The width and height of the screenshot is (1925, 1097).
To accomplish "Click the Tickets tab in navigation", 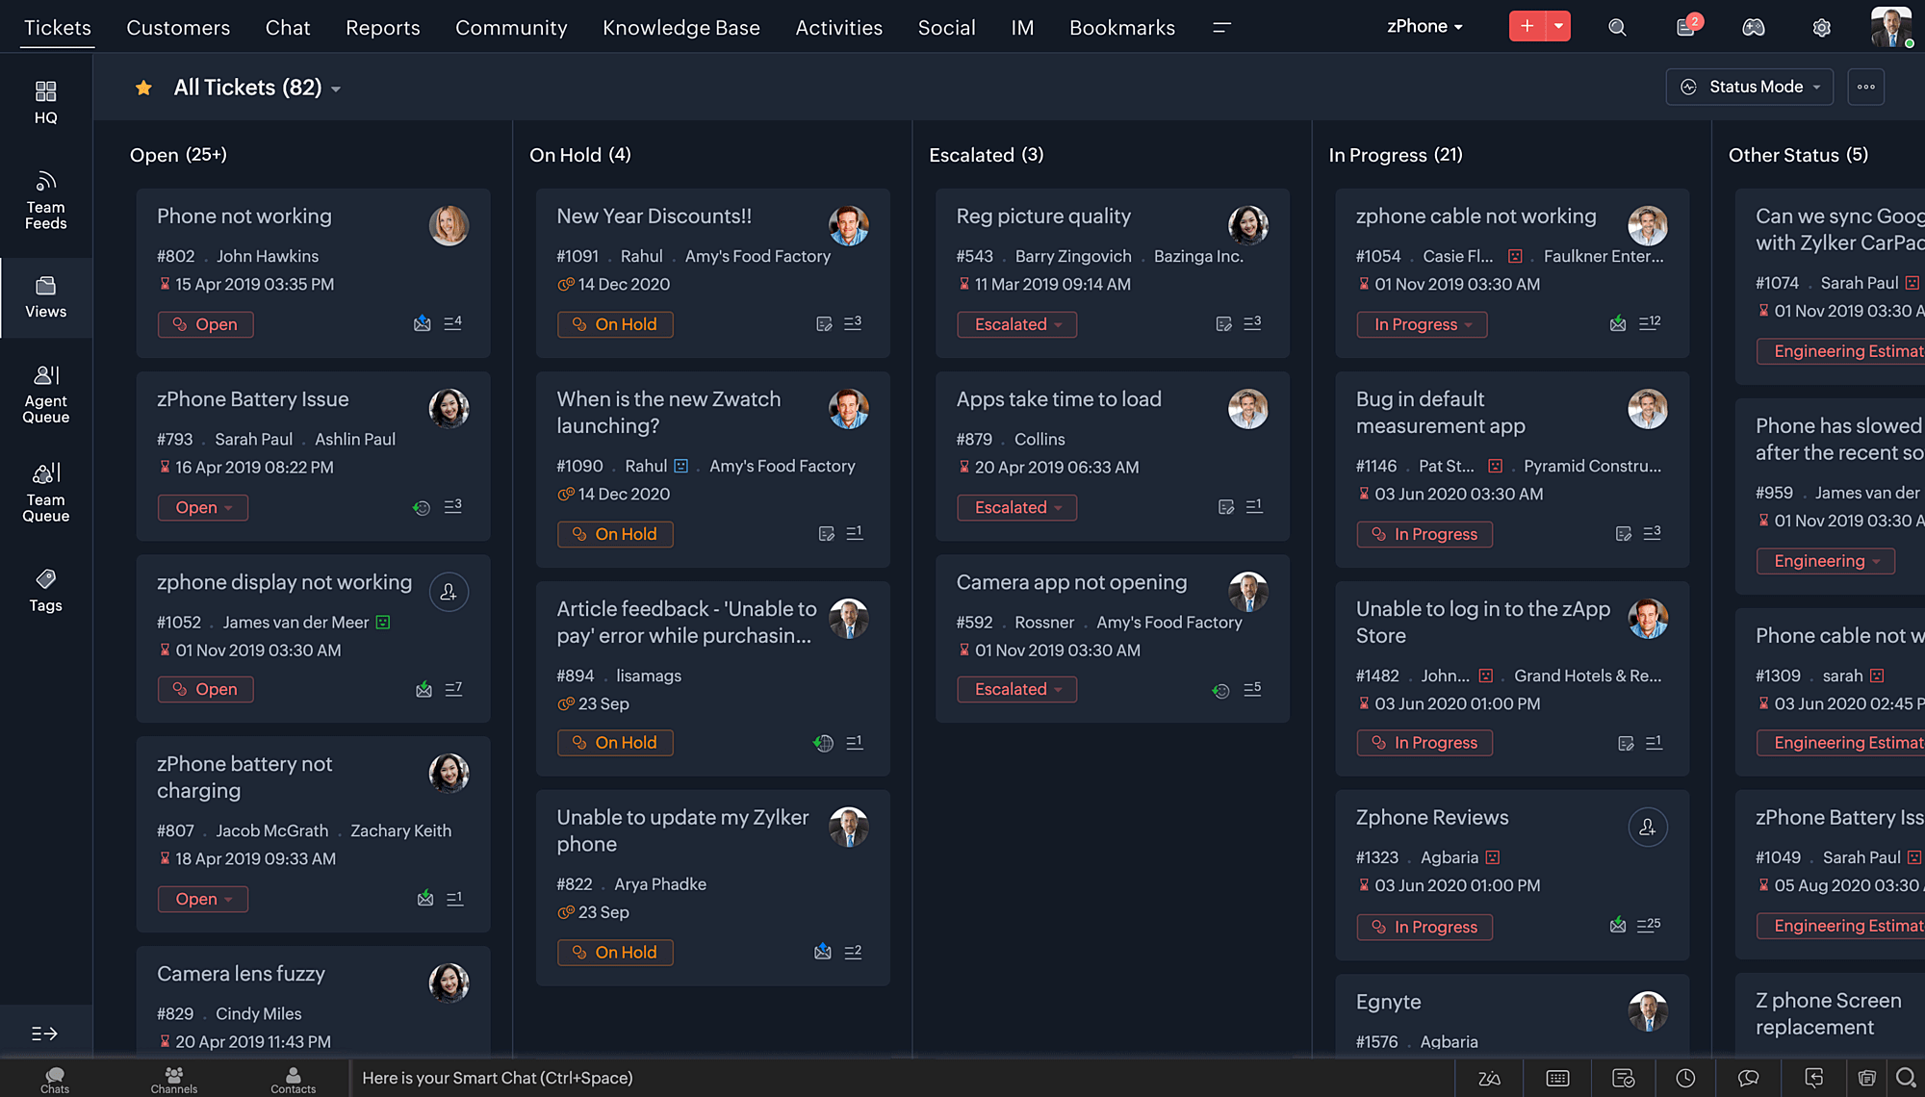I will pos(56,26).
